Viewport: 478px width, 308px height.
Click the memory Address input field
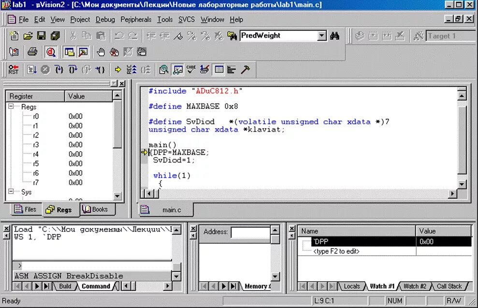point(250,232)
